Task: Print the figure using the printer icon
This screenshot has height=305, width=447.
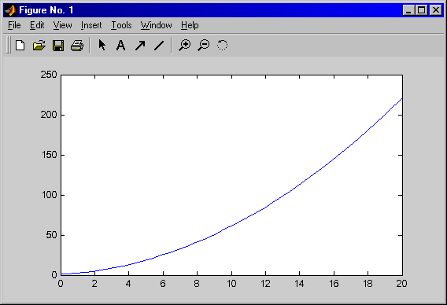Action: coord(77,46)
